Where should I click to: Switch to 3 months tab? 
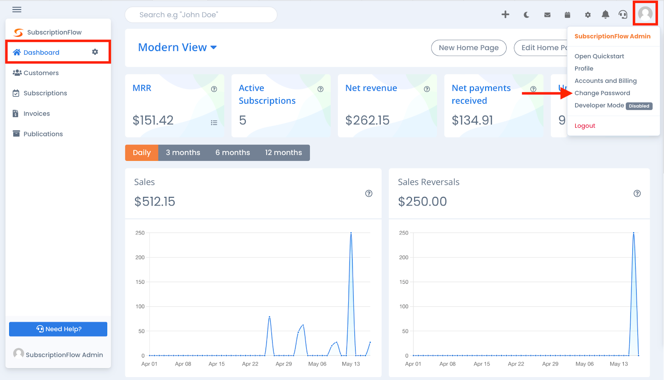point(183,152)
